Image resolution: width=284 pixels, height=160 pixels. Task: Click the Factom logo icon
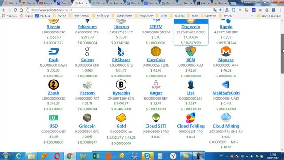[87, 85]
